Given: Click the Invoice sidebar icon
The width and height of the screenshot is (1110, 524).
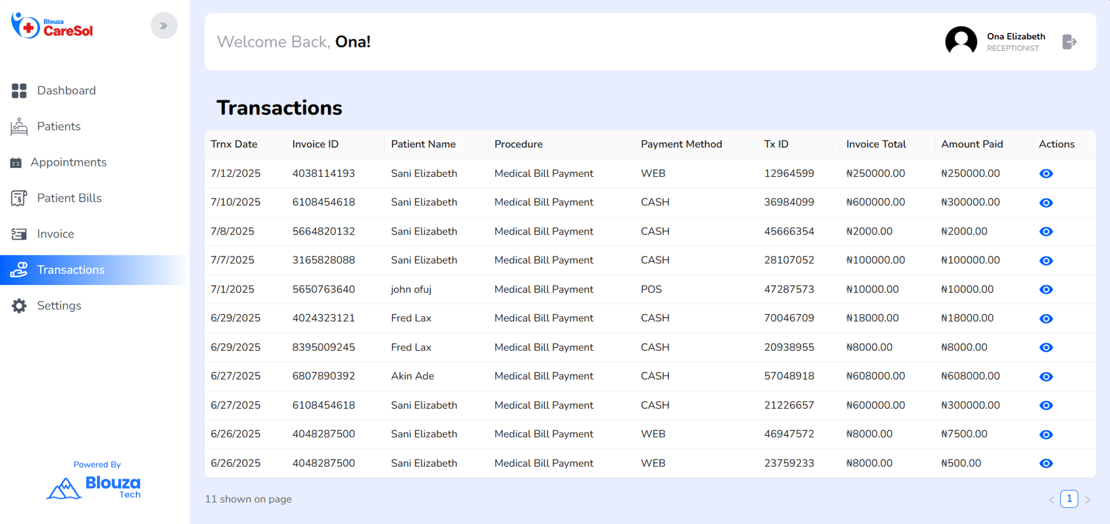Looking at the screenshot, I should click(19, 234).
